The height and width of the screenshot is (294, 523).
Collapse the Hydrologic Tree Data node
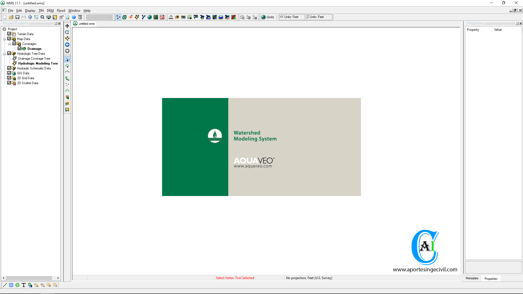5,54
